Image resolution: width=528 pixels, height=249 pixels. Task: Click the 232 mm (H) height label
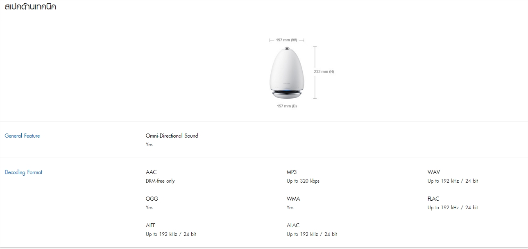point(324,72)
